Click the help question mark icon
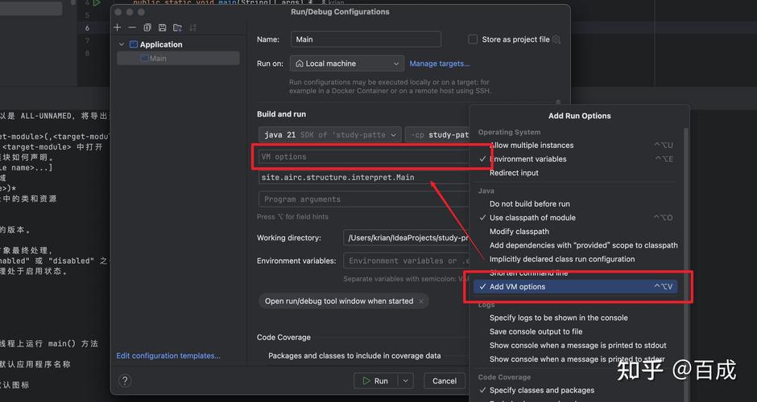This screenshot has width=757, height=402. (x=125, y=380)
